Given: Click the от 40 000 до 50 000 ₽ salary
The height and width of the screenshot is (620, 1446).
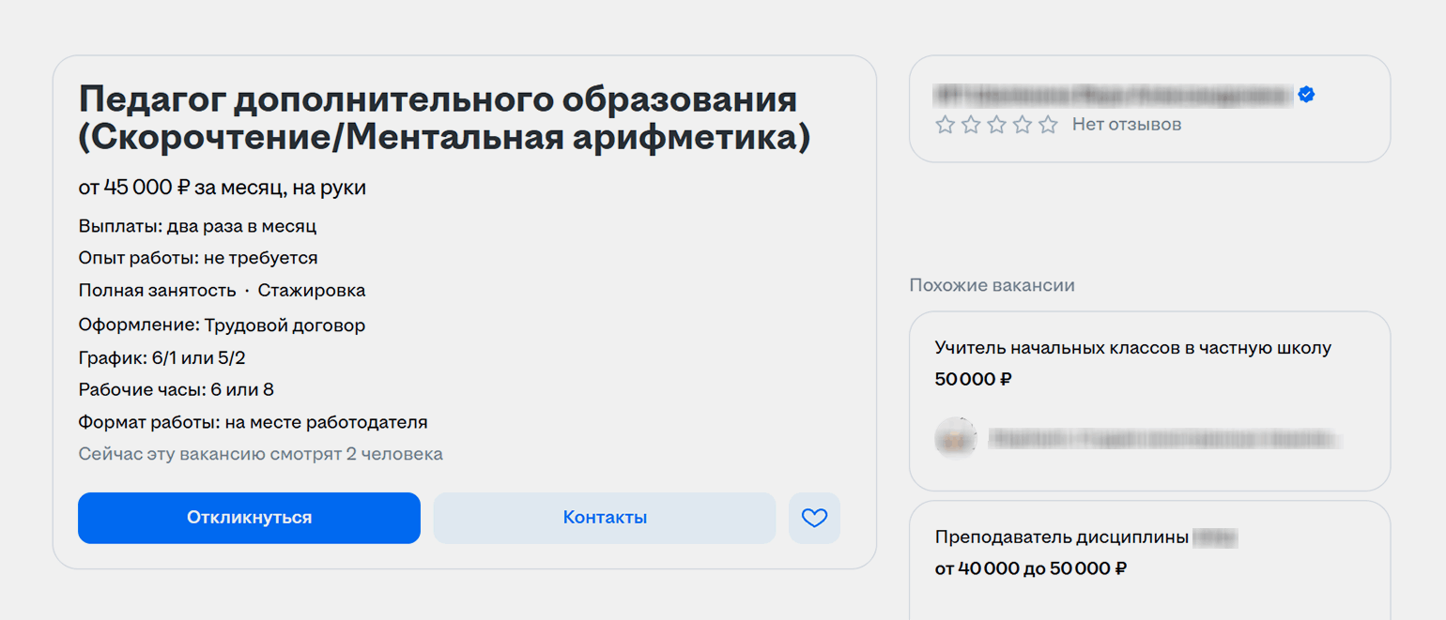Looking at the screenshot, I should tap(1030, 568).
